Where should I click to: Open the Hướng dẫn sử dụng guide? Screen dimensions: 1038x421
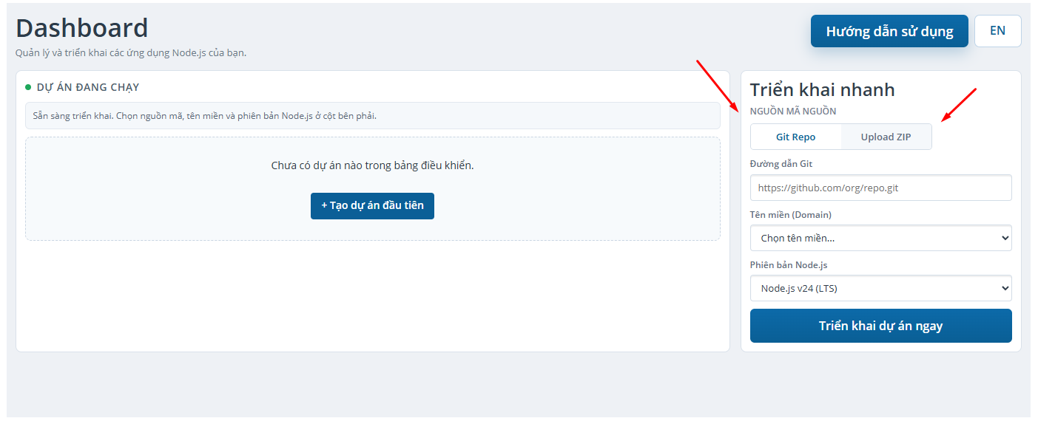[889, 31]
